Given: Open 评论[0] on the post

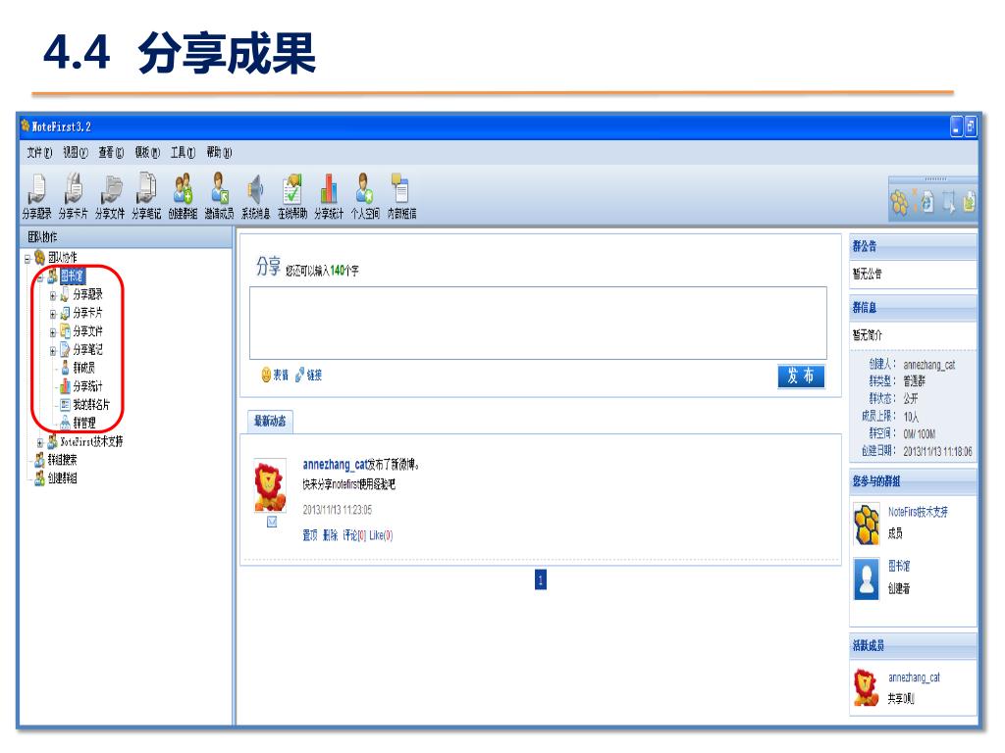Looking at the screenshot, I should (x=354, y=535).
